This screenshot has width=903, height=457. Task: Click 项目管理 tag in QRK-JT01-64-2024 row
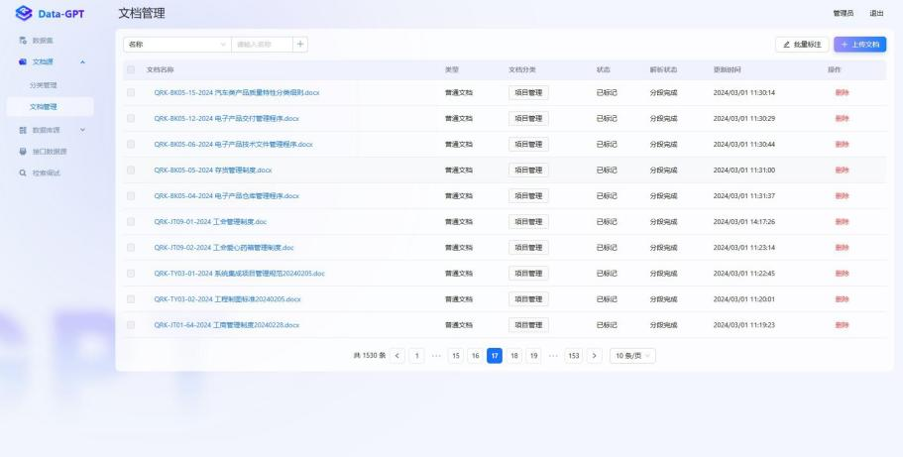tap(528, 325)
